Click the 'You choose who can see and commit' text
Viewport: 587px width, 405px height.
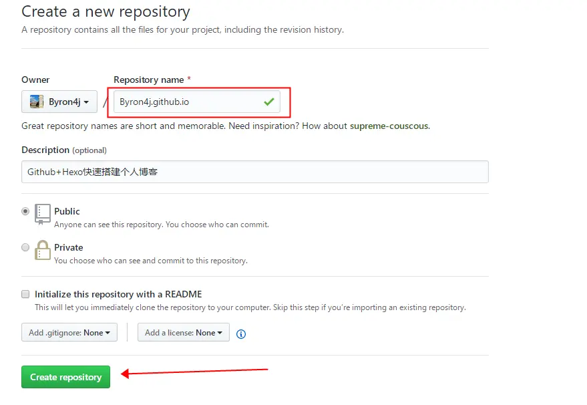click(151, 261)
